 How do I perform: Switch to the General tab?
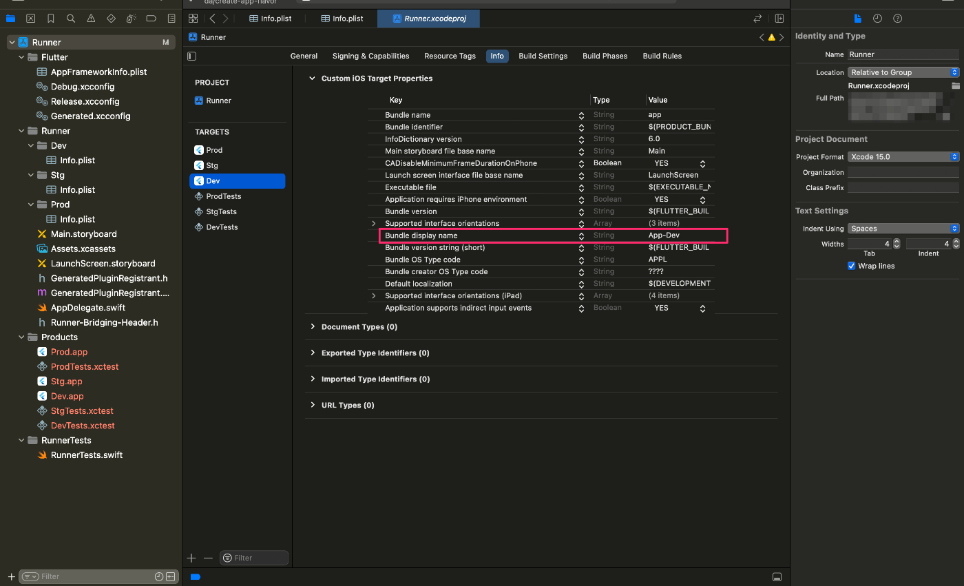tap(304, 56)
